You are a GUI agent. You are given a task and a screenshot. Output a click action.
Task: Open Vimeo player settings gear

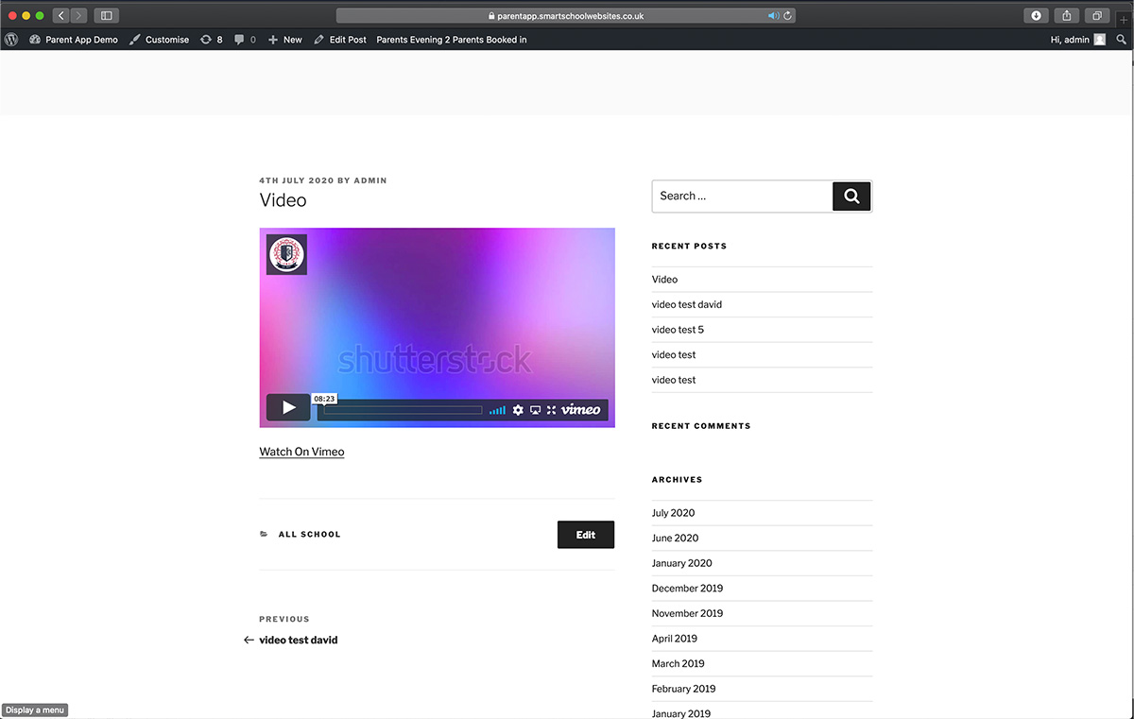(518, 410)
